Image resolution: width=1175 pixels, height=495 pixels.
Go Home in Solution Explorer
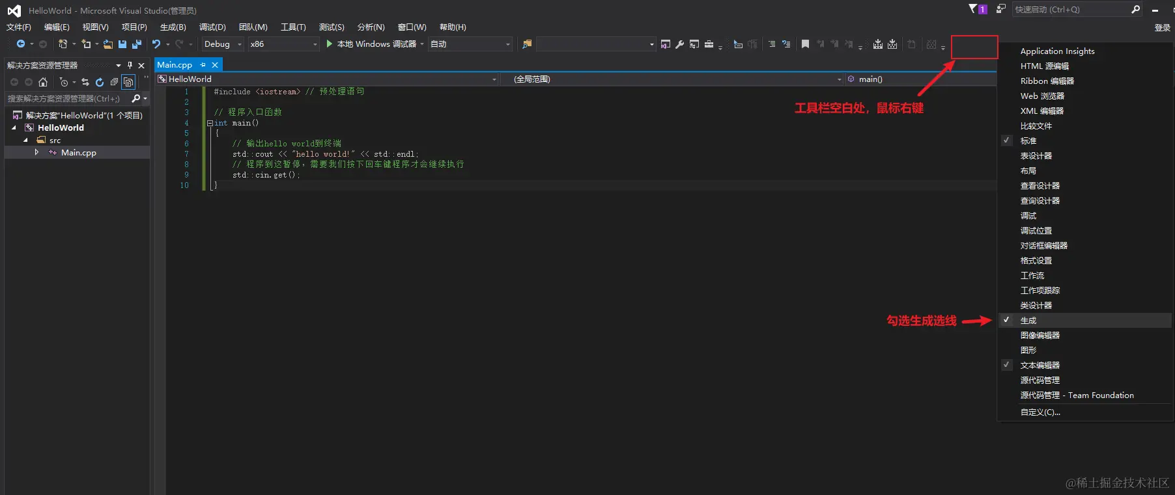click(x=43, y=82)
